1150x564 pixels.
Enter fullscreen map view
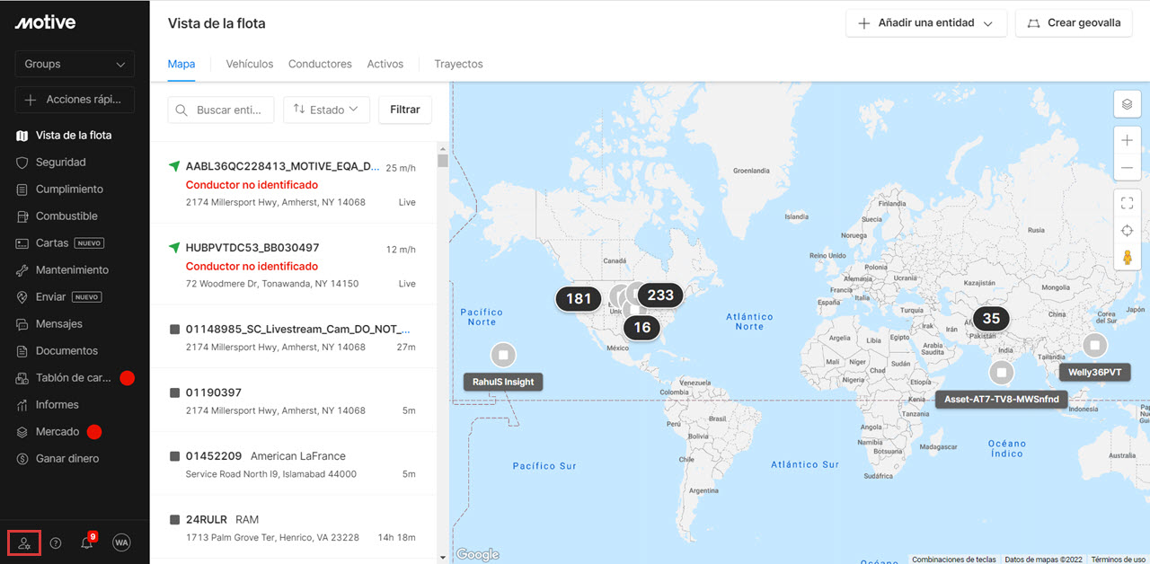click(1127, 204)
